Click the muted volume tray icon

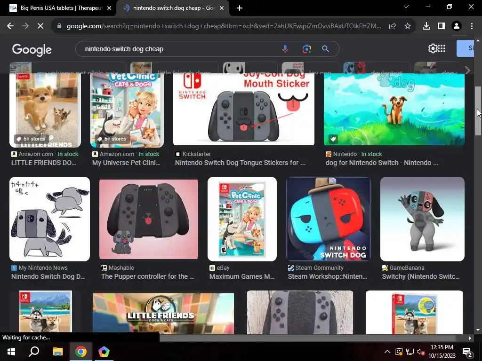coord(421,352)
